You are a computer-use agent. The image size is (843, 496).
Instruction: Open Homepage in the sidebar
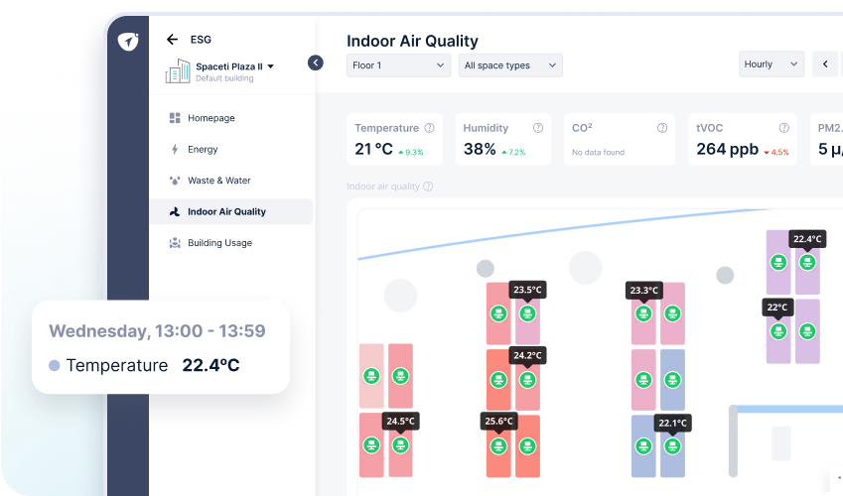tap(211, 118)
